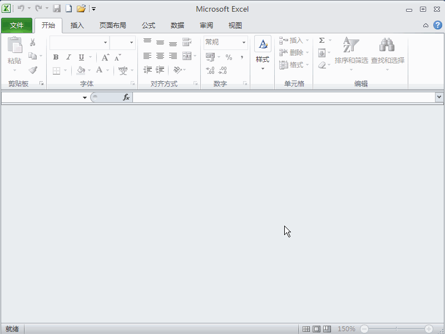Increase font size with large A

pos(105,58)
